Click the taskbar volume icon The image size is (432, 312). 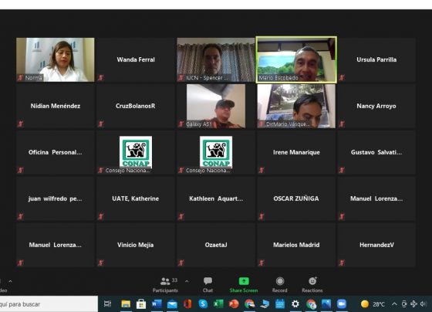[423, 304]
